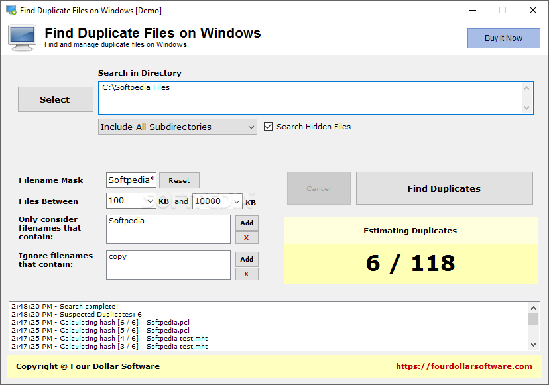This screenshot has height=385, width=549.
Task: Close the Find Duplicate Files window
Action: click(533, 10)
